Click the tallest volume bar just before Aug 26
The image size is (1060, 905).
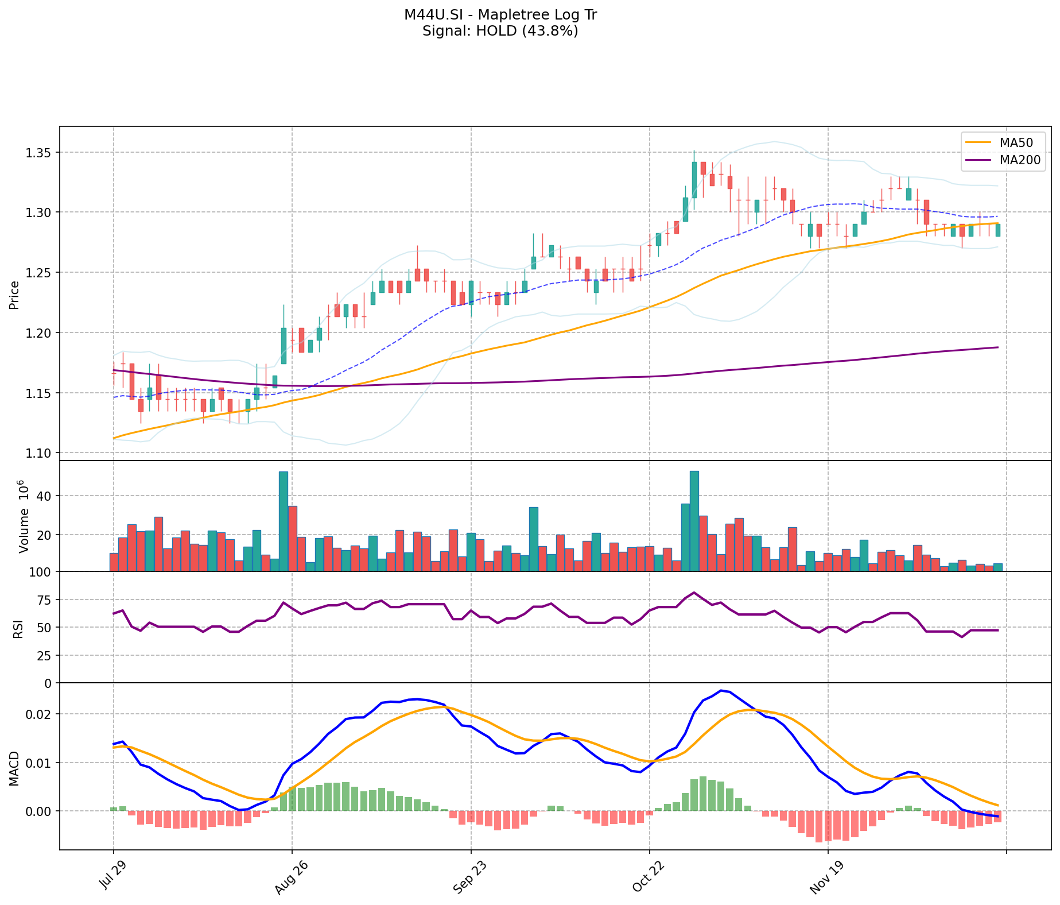click(x=283, y=521)
